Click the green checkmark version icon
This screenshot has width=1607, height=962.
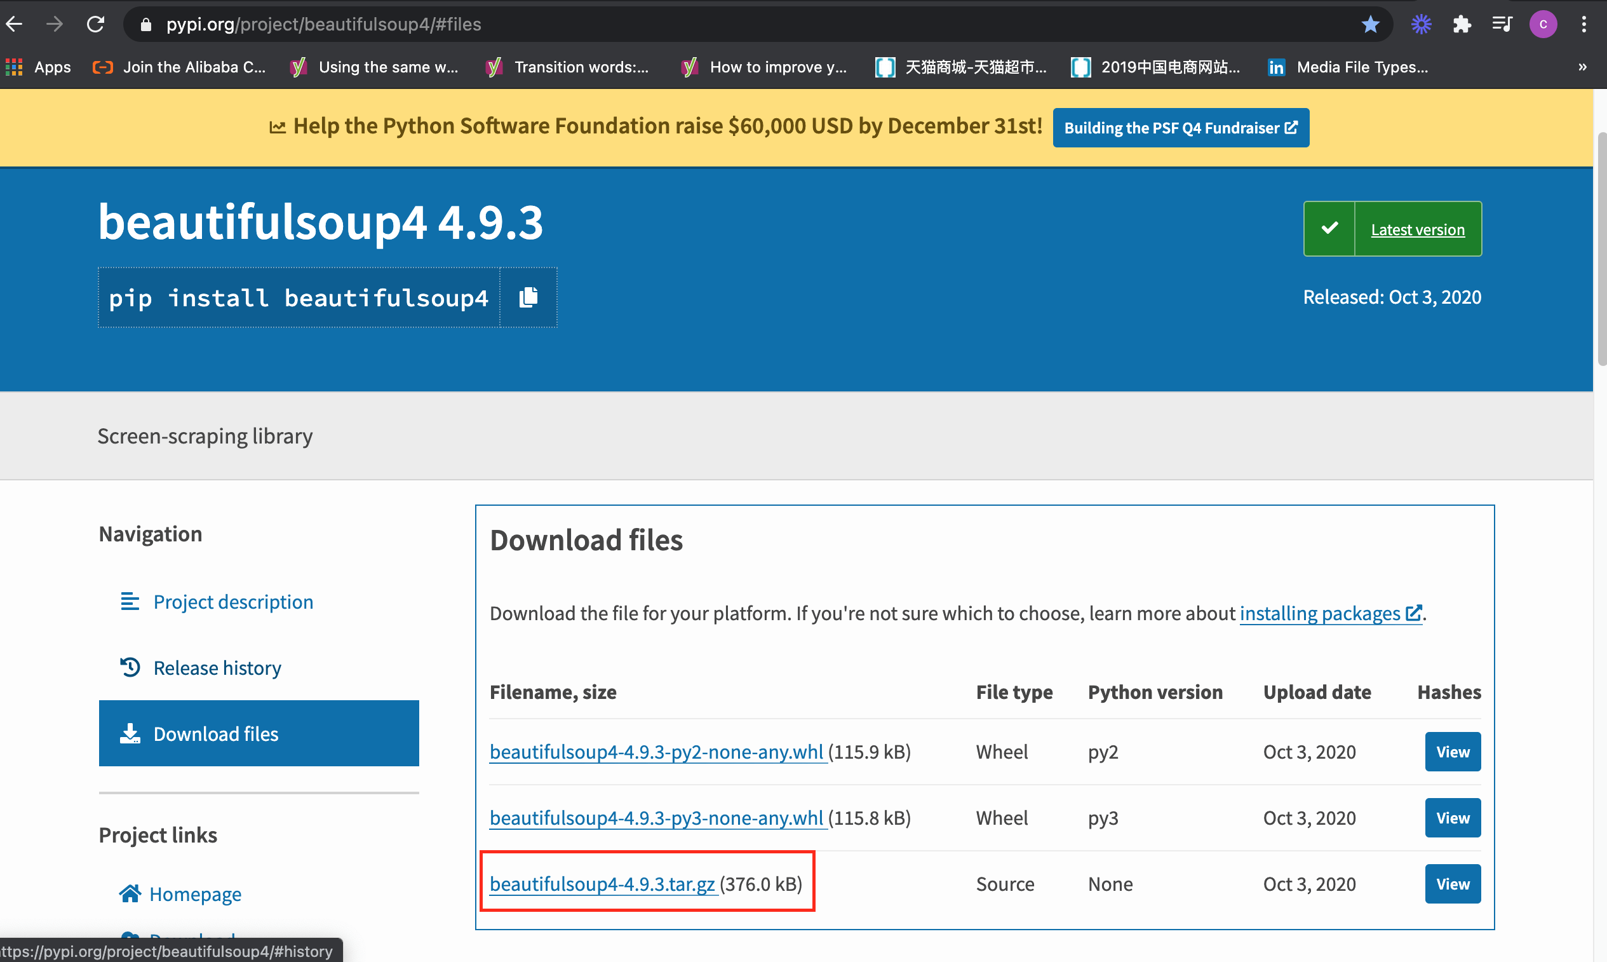tap(1329, 229)
